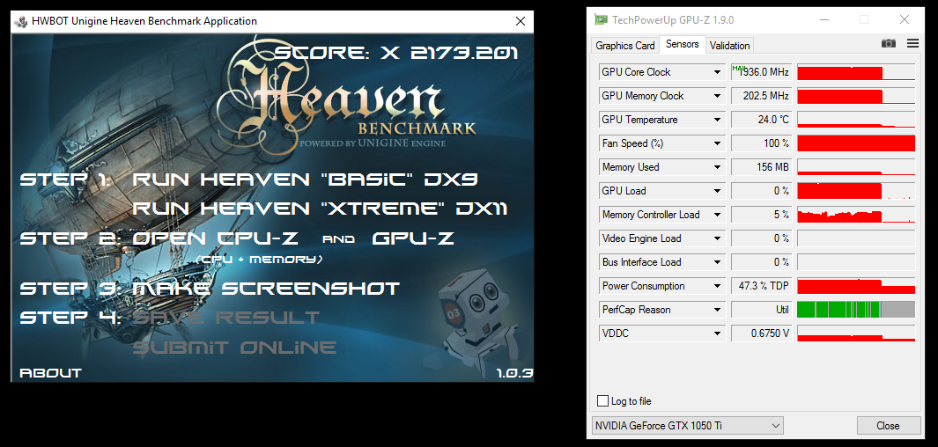Open the PerfCap Reason sensor dropdown

point(717,310)
